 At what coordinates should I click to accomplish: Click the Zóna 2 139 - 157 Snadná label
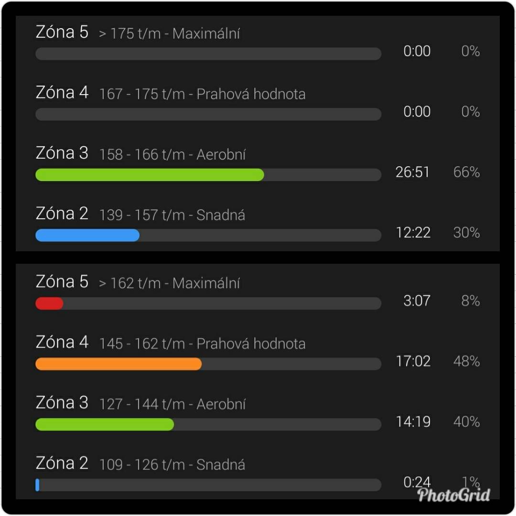point(140,214)
